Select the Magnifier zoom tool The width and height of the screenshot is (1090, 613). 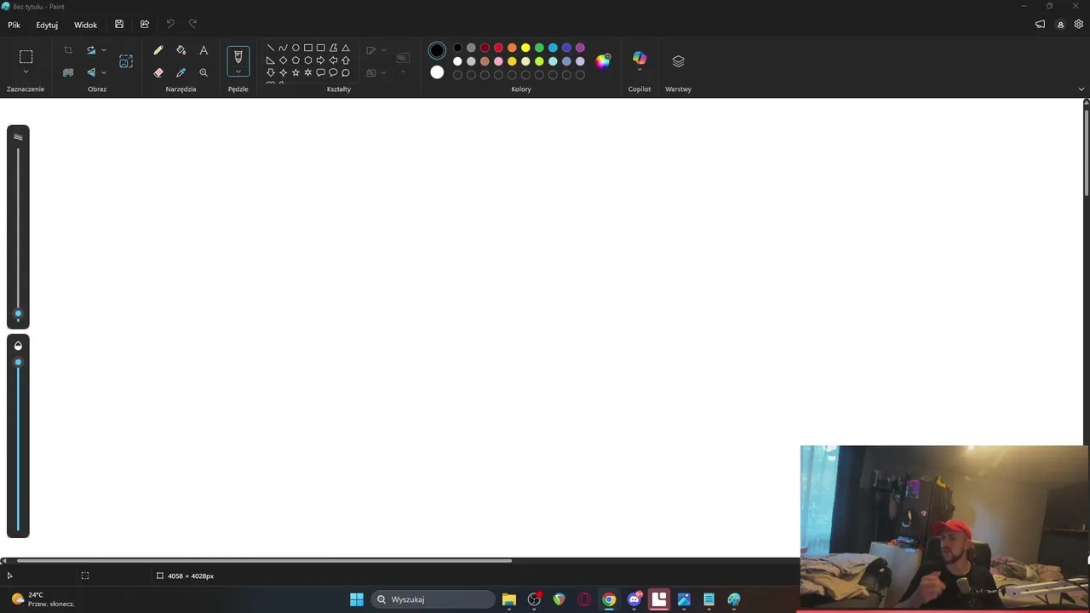(204, 72)
